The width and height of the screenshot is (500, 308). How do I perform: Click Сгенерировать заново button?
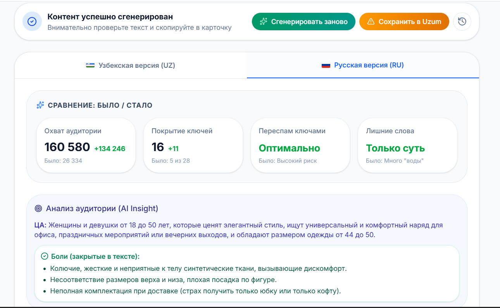pos(303,22)
